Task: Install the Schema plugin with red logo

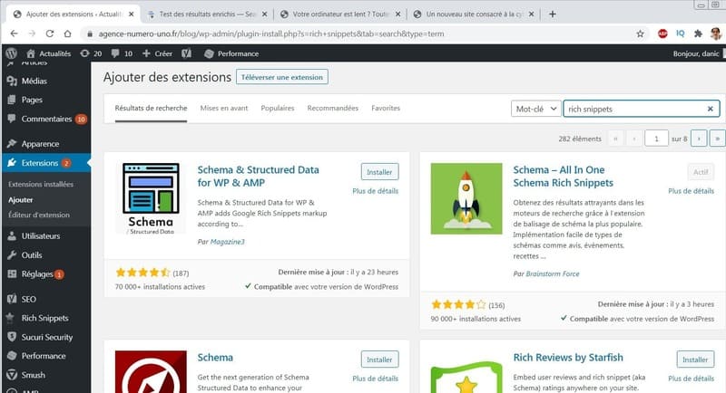Action: click(379, 359)
